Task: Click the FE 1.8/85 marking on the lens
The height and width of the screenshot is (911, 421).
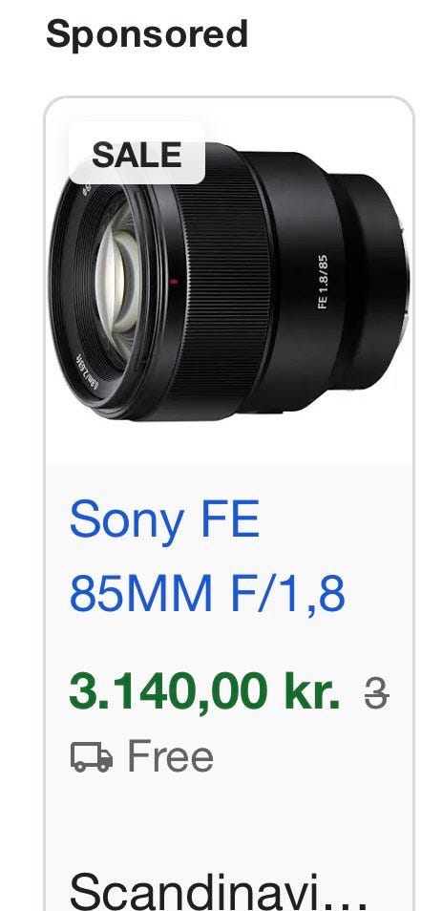Action: (x=323, y=282)
